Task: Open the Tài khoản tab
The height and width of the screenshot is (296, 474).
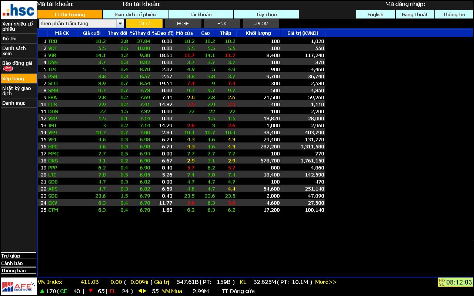Action: pos(201,14)
